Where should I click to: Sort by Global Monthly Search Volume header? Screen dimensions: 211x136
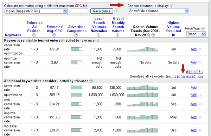click(118, 25)
